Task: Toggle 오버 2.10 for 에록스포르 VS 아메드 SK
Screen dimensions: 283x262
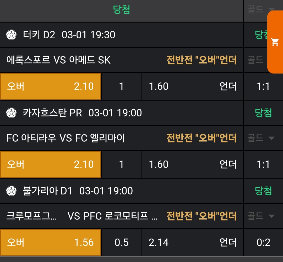Action: coord(50,86)
